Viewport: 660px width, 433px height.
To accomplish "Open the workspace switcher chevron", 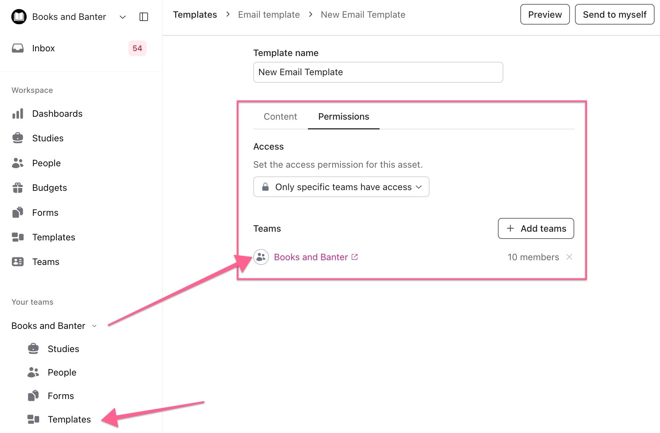I will pyautogui.click(x=123, y=17).
